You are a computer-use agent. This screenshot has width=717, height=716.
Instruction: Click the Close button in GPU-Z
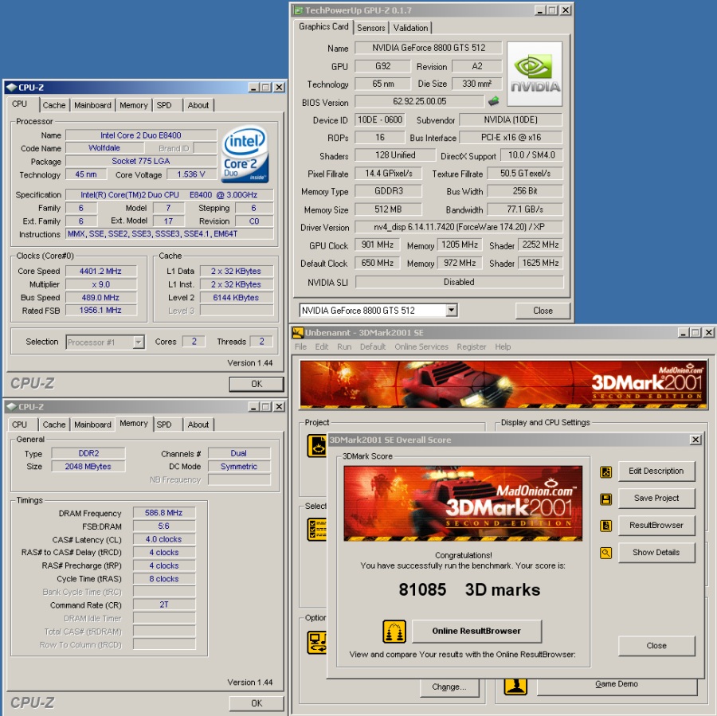[x=543, y=311]
